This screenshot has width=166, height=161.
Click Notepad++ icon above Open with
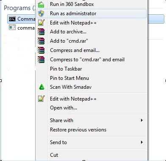pos(41,99)
